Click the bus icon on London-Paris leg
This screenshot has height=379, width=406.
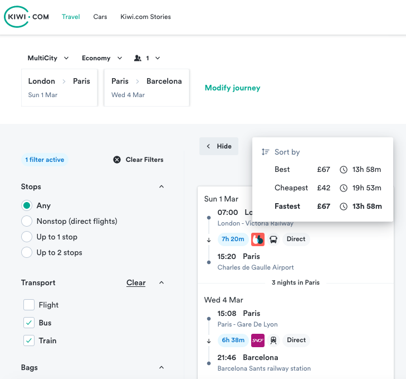click(273, 239)
